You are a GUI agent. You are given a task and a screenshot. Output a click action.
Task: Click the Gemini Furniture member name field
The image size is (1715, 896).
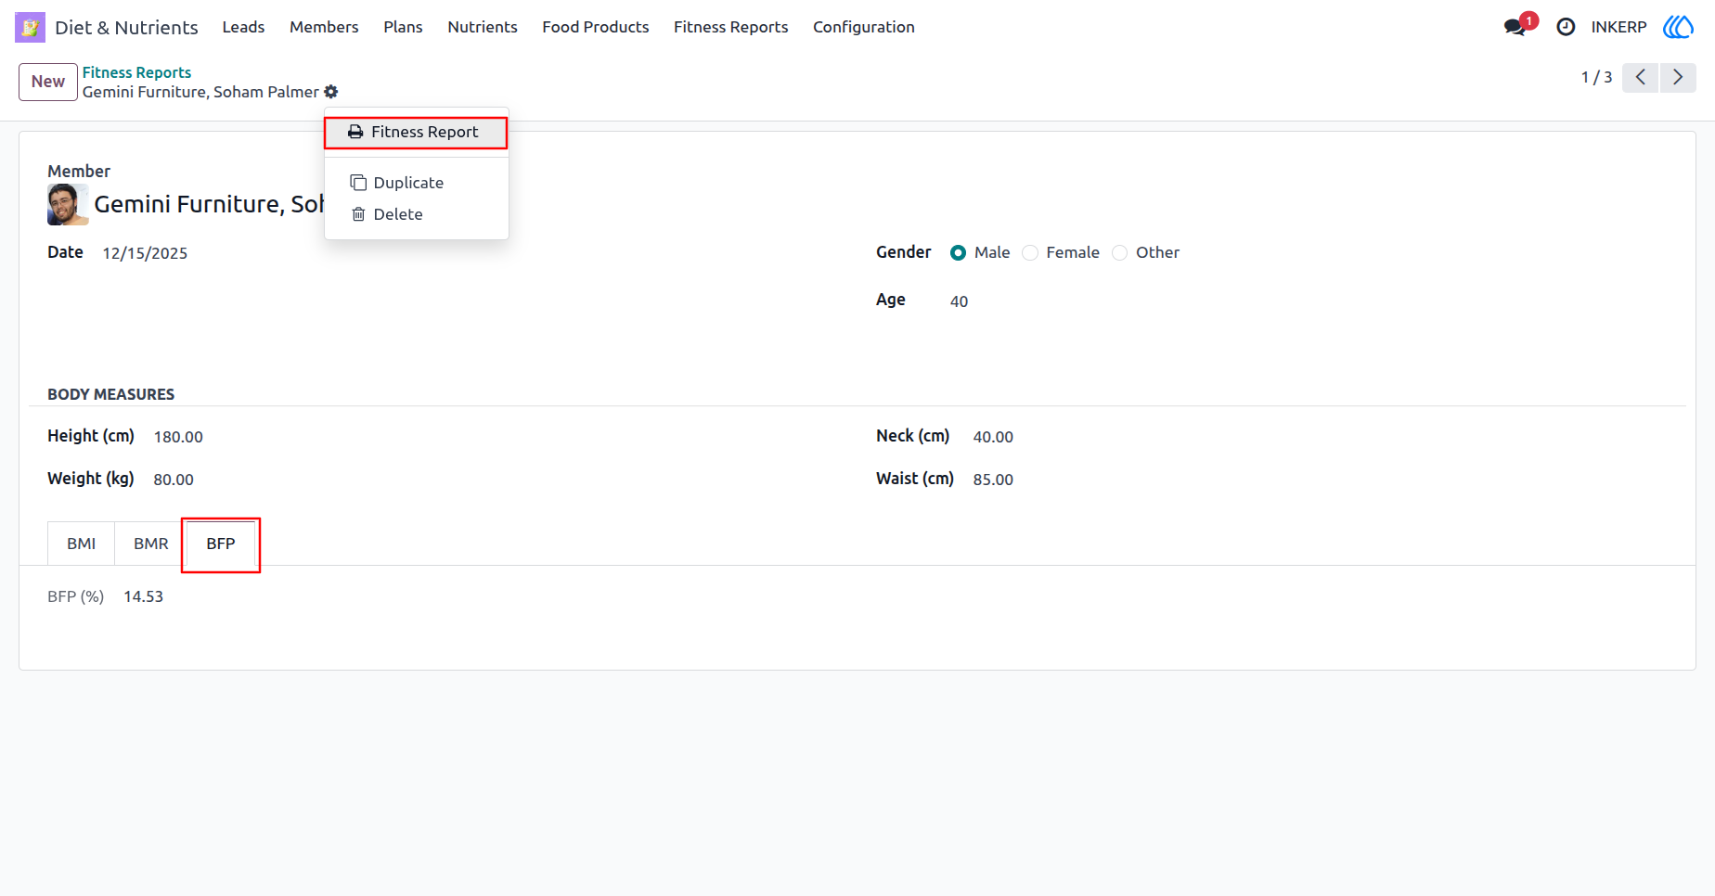[209, 204]
